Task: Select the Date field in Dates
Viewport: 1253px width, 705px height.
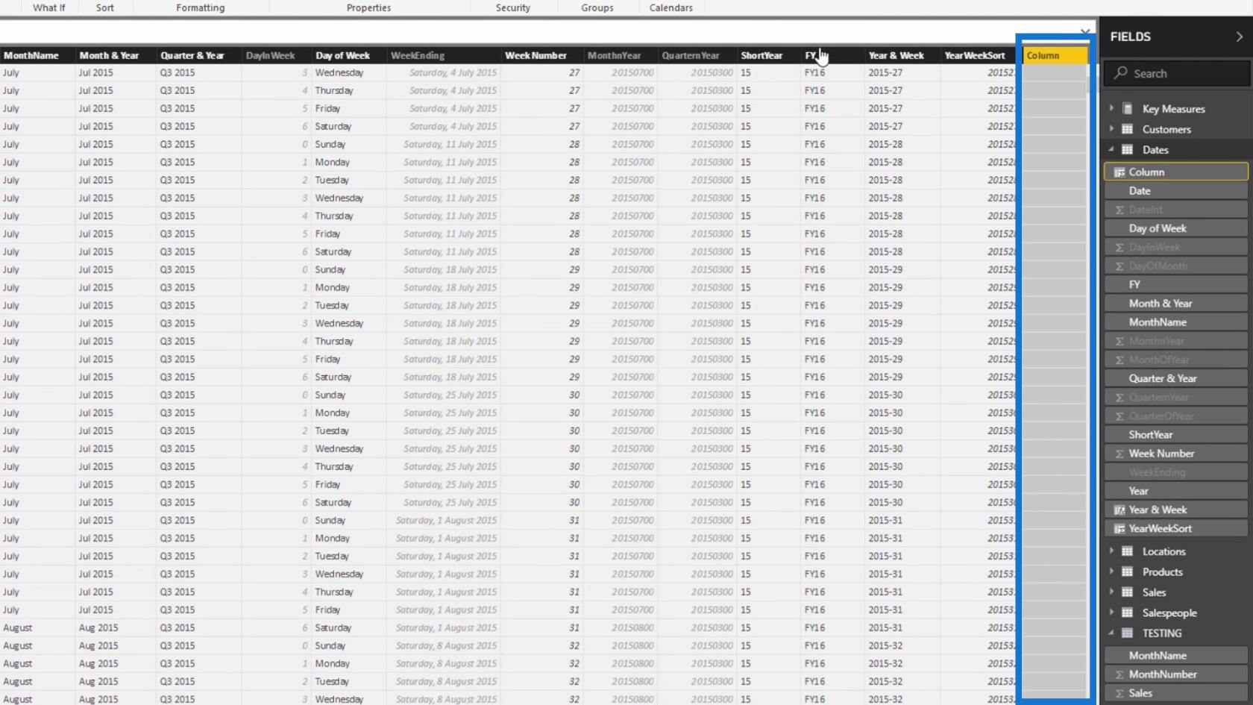Action: (1176, 191)
